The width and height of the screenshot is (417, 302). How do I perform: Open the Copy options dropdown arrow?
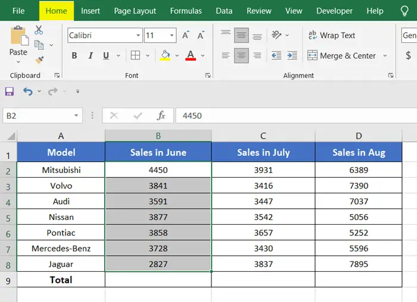pyautogui.click(x=51, y=45)
